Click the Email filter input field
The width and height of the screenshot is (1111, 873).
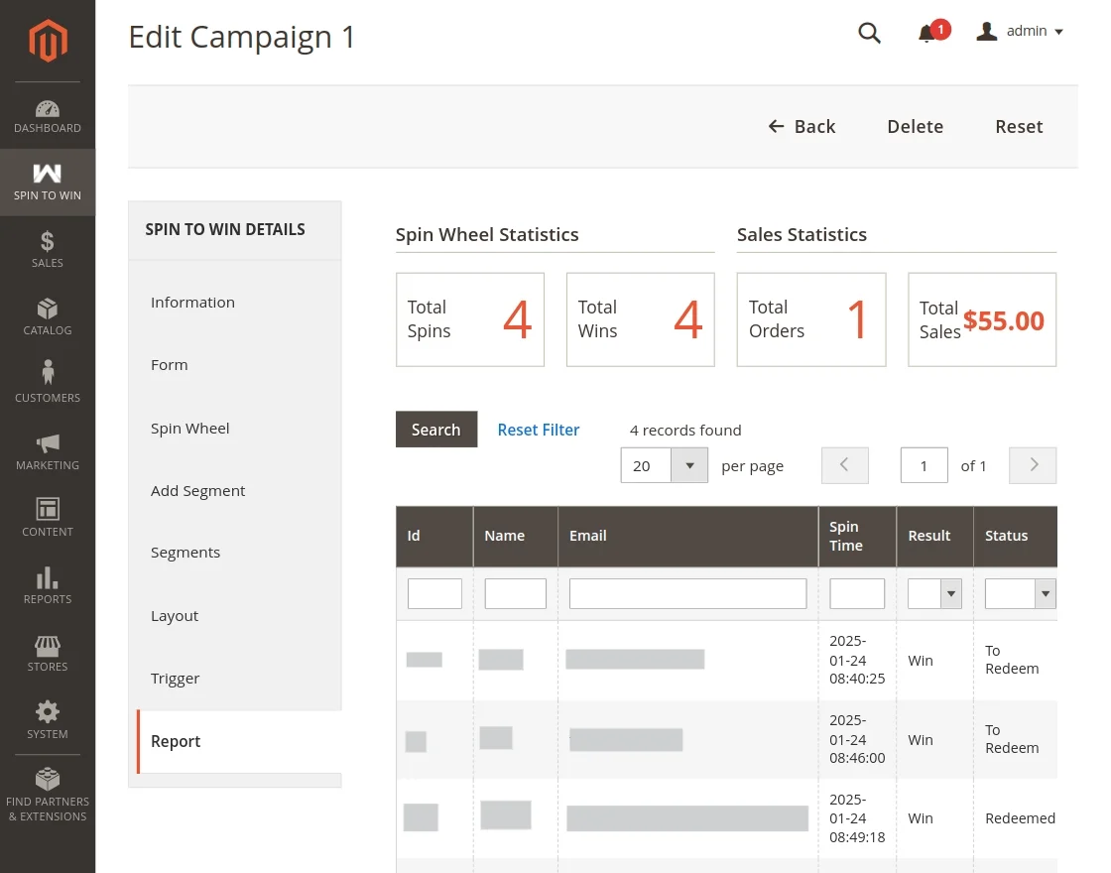point(687,594)
